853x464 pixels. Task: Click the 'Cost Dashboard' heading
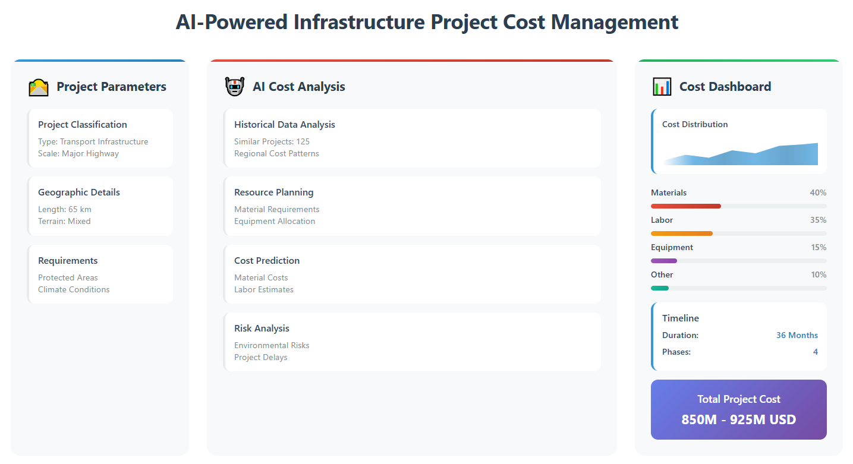725,87
